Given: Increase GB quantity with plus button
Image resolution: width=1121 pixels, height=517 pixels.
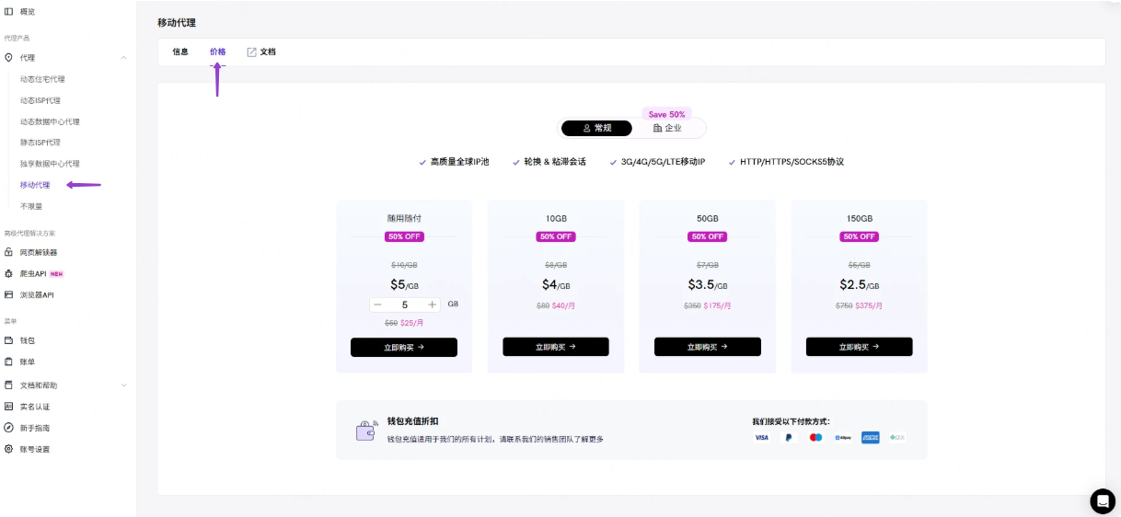Looking at the screenshot, I should coord(433,304).
